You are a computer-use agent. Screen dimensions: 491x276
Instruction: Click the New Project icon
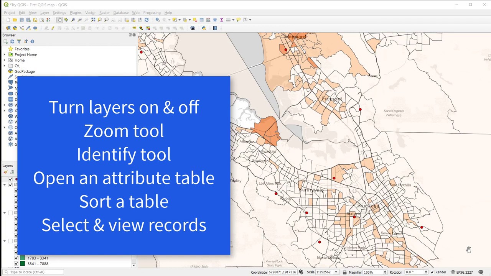click(8, 20)
